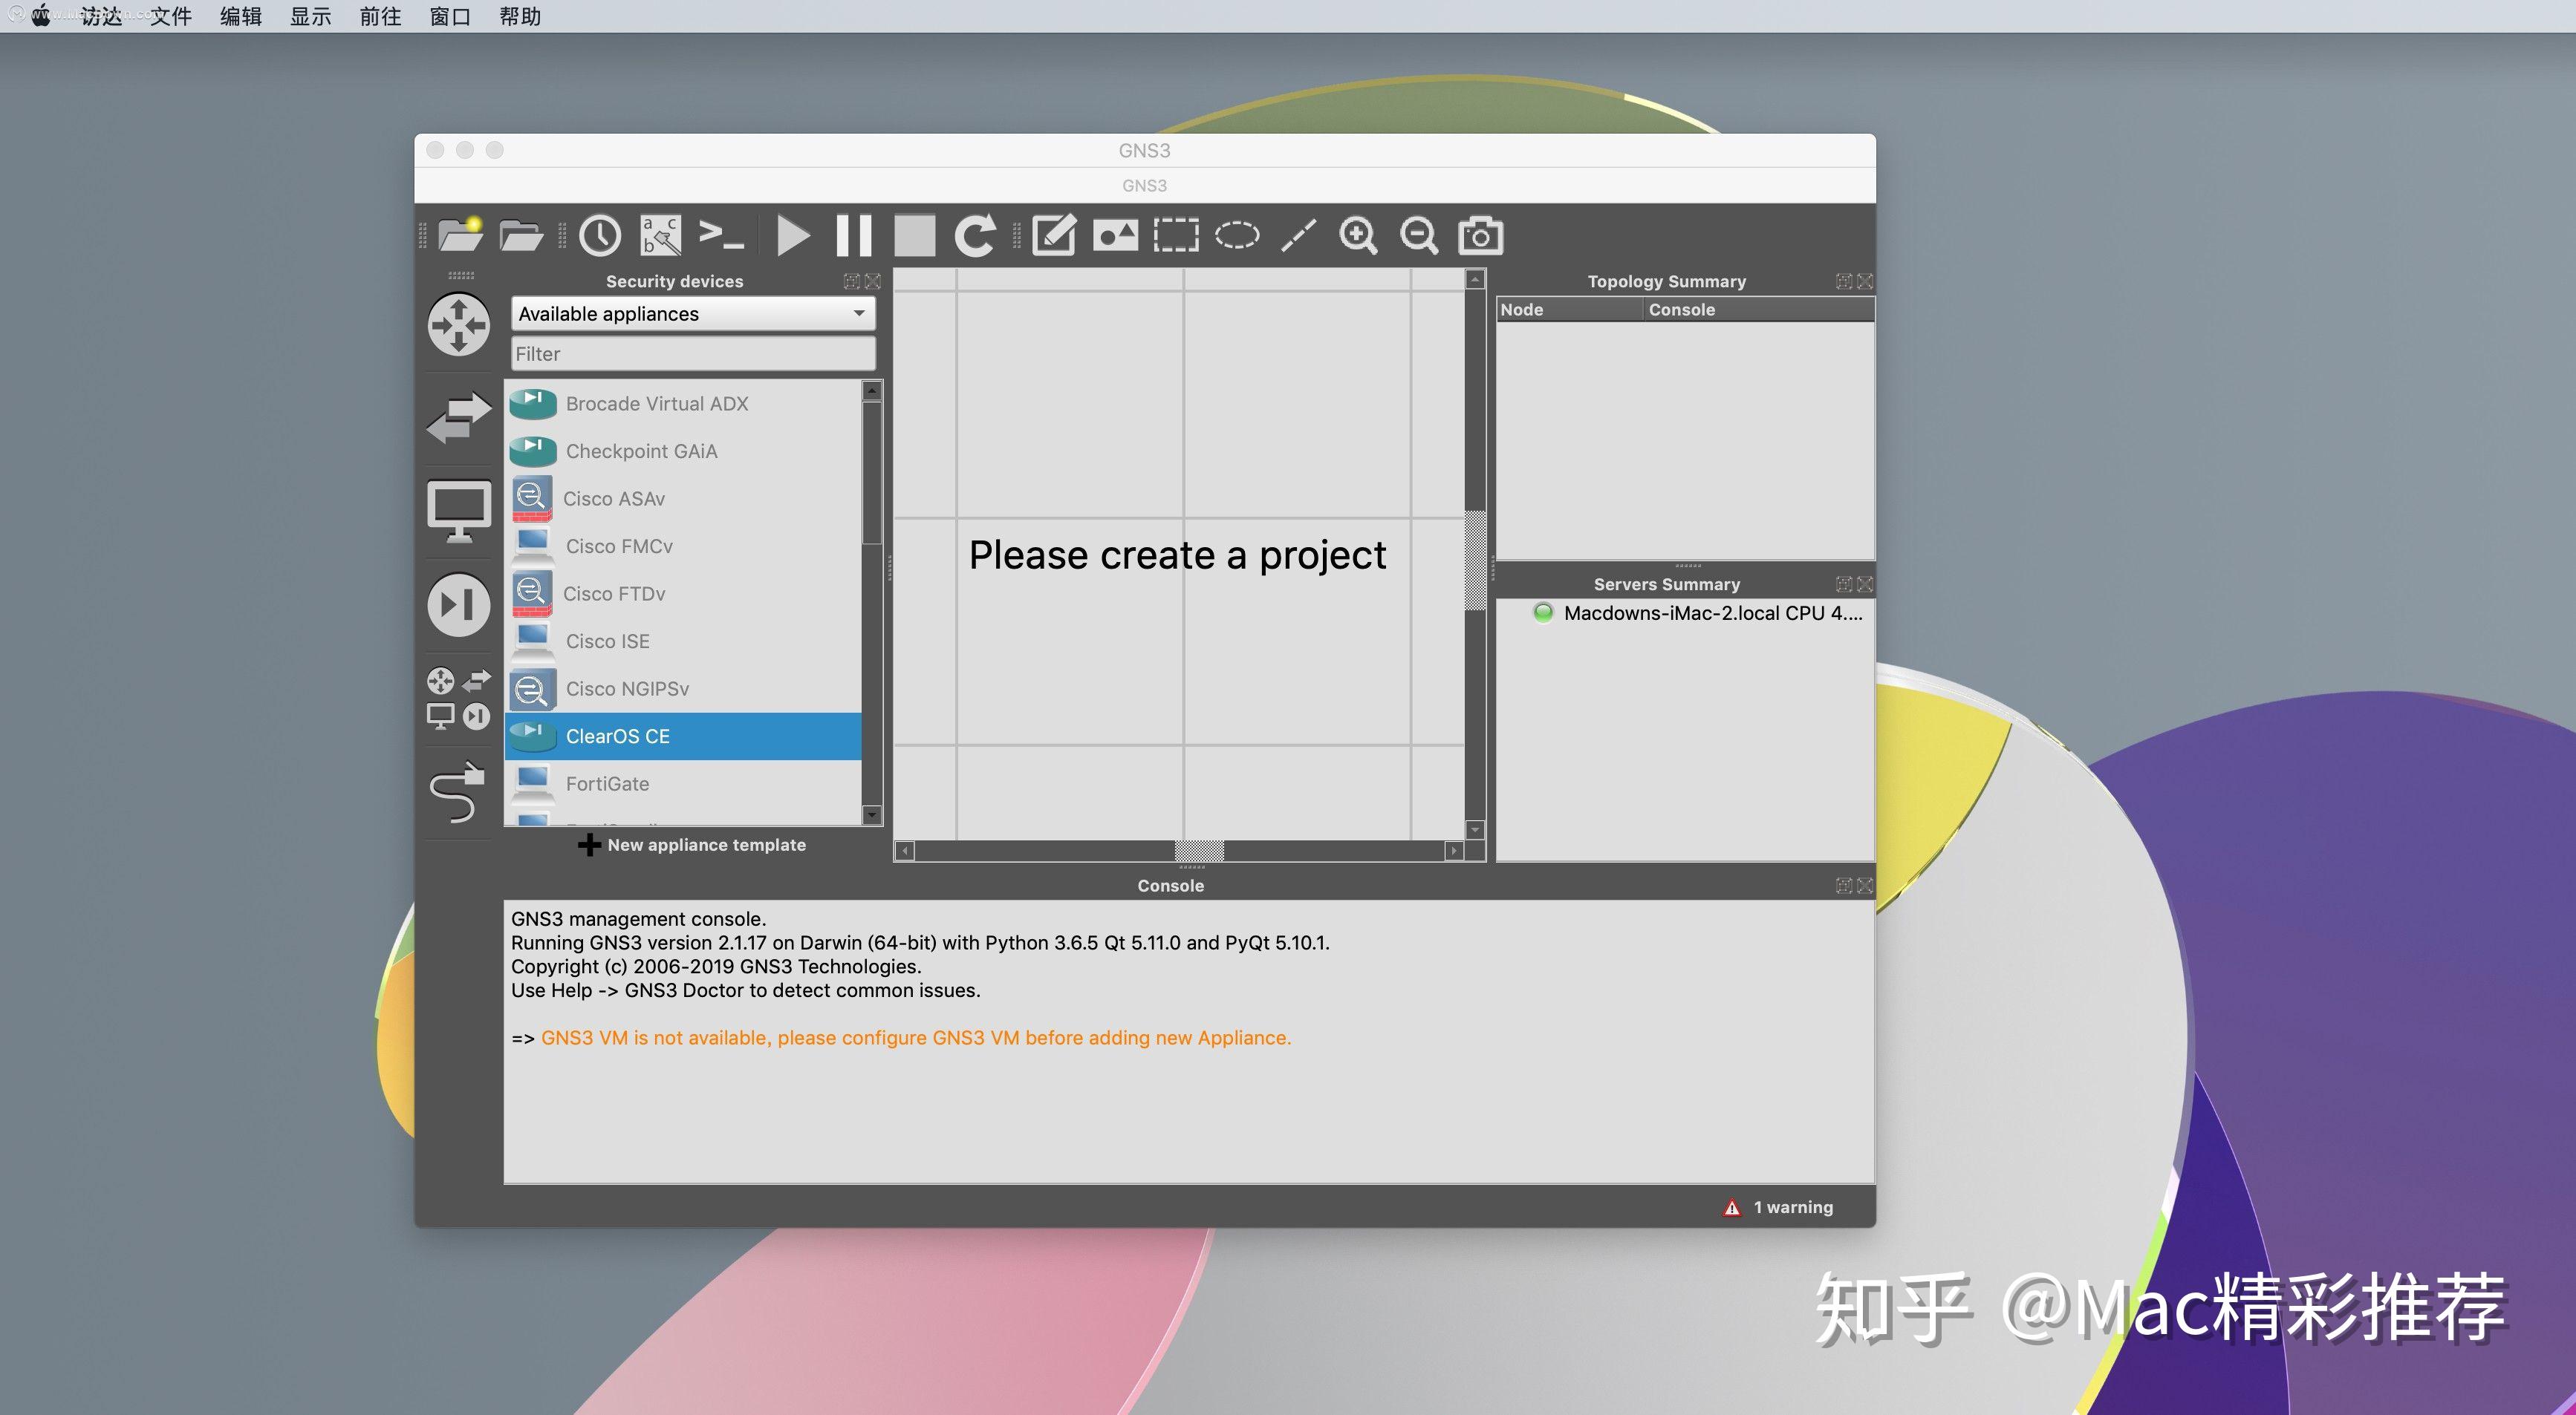
Task: Toggle show interface labels icon
Action: [x=661, y=236]
